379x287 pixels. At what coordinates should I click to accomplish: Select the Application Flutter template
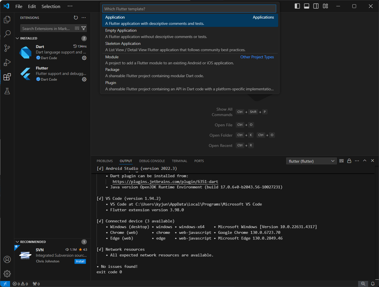pos(190,20)
